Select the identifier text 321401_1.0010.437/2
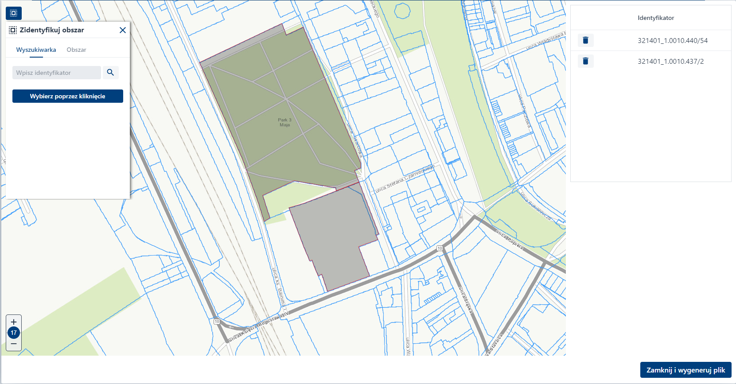Screen dimensions: 736x384 pos(670,62)
